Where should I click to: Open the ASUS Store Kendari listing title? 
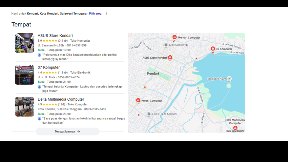click(55, 36)
